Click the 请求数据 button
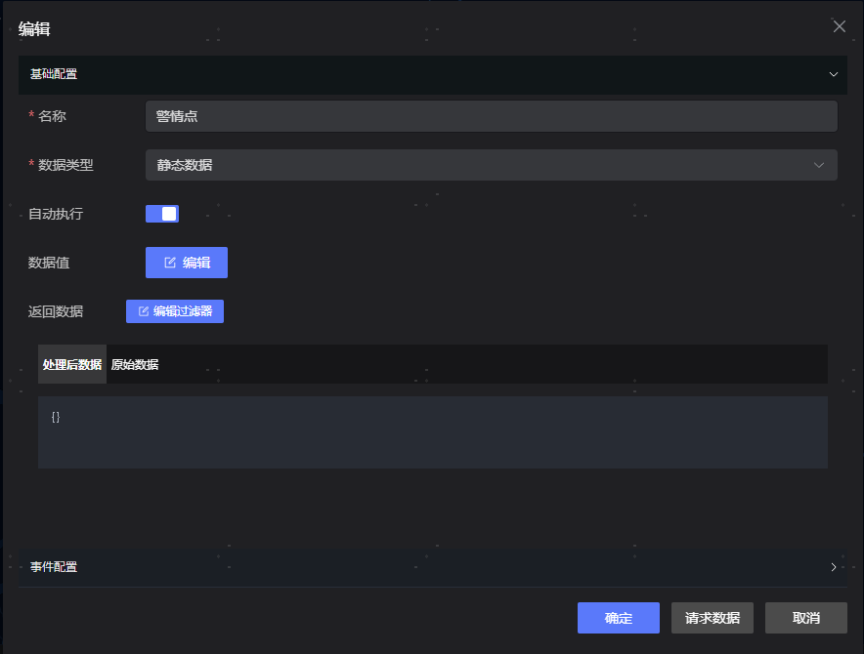The width and height of the screenshot is (864, 654). pos(712,618)
